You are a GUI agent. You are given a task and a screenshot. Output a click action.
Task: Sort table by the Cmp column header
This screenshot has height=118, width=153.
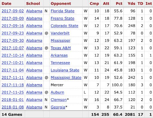point(94,4)
